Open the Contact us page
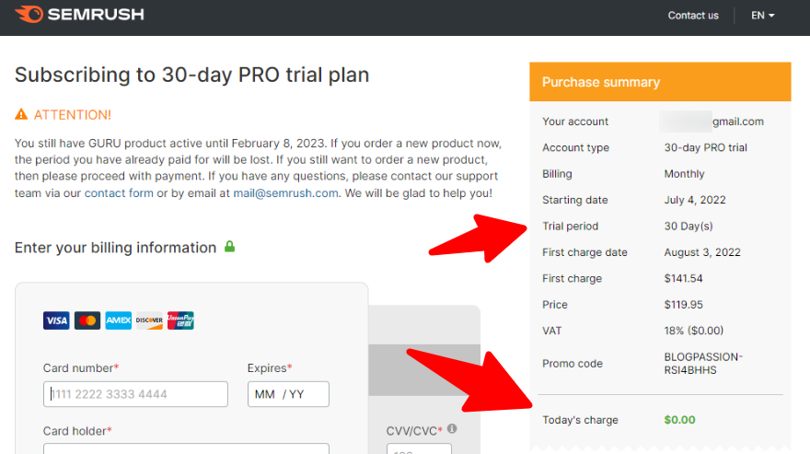810x454 pixels. pyautogui.click(x=693, y=16)
